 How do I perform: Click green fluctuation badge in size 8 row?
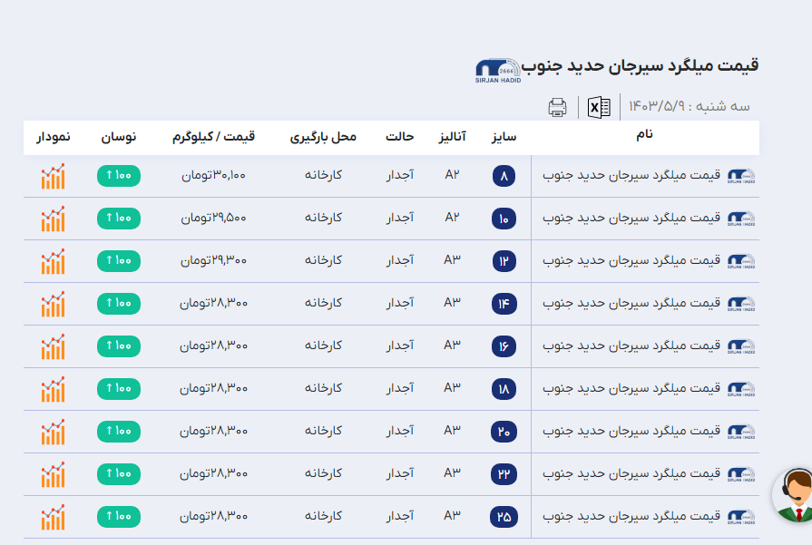pyautogui.click(x=118, y=176)
